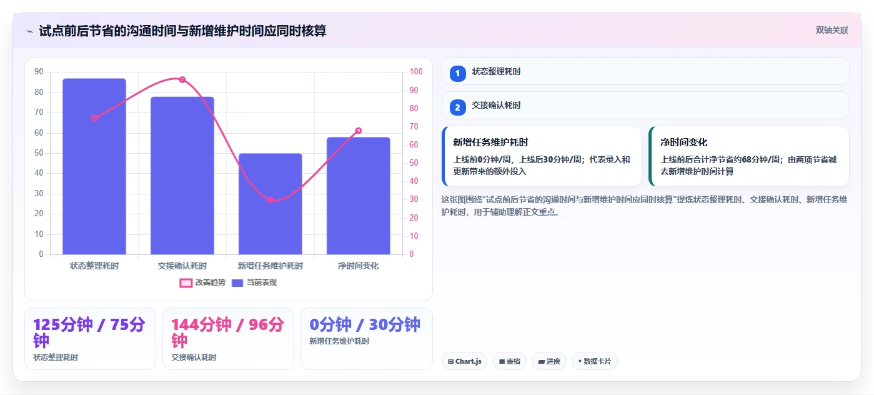The height and width of the screenshot is (395, 874).
Task: Click the 净时间变化 info card
Action: click(749, 156)
